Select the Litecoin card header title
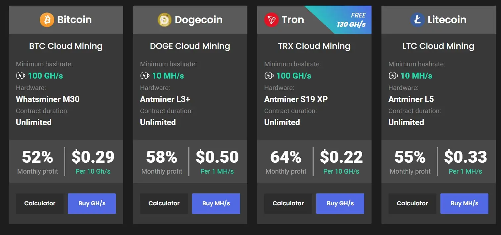Screen dimensions: 501x235 tap(447, 20)
